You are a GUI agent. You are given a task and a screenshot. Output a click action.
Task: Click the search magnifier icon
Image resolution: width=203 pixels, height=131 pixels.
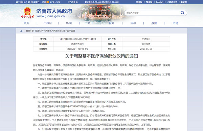[183, 13]
